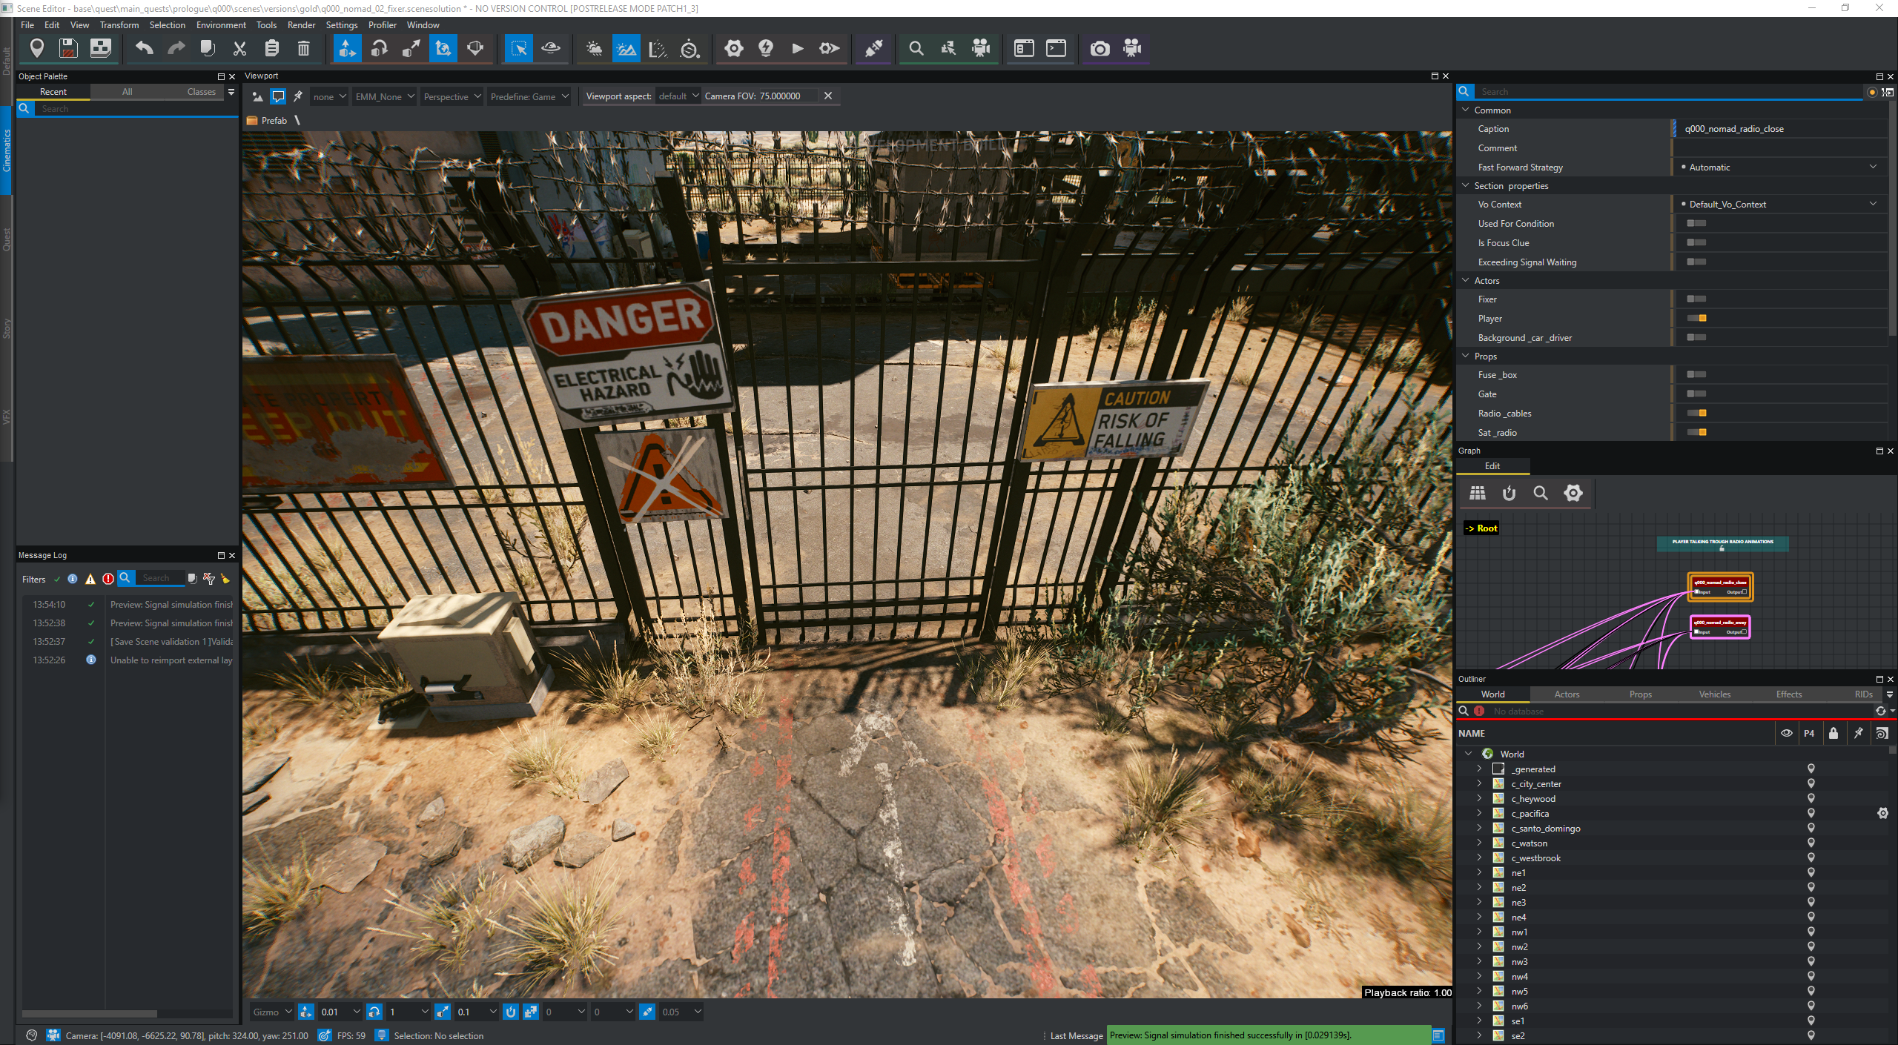This screenshot has width=1898, height=1045.
Task: Open the Fast Forward Strategy dropdown
Action: click(x=1779, y=167)
